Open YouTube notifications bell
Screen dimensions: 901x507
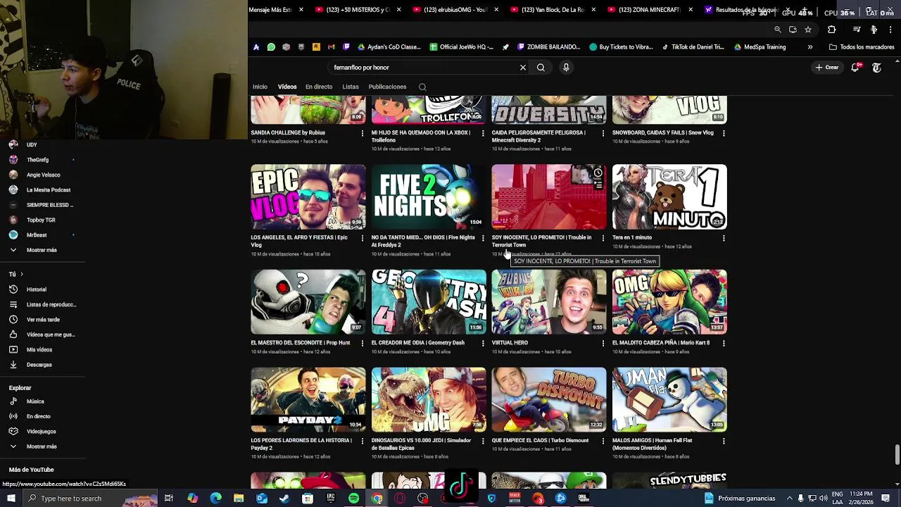pos(855,68)
